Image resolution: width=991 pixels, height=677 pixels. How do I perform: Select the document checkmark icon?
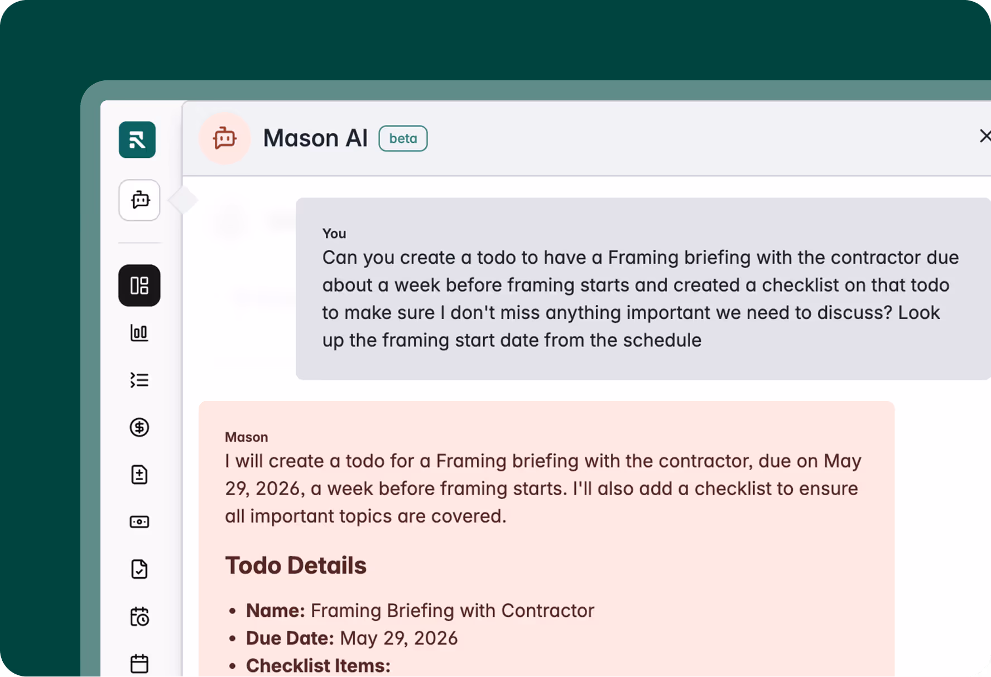pyautogui.click(x=139, y=569)
